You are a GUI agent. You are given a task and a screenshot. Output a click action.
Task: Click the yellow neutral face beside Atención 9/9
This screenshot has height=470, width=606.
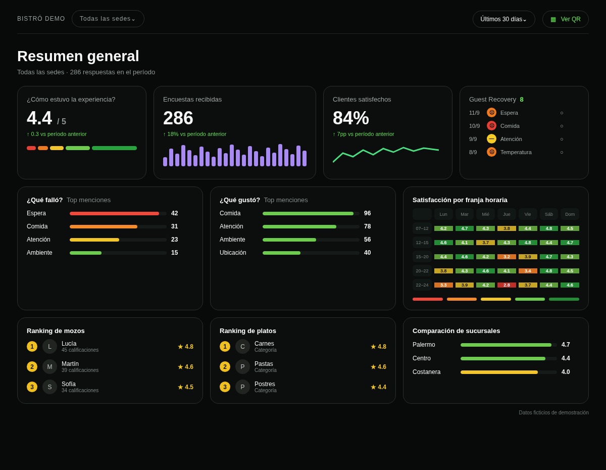click(x=491, y=139)
